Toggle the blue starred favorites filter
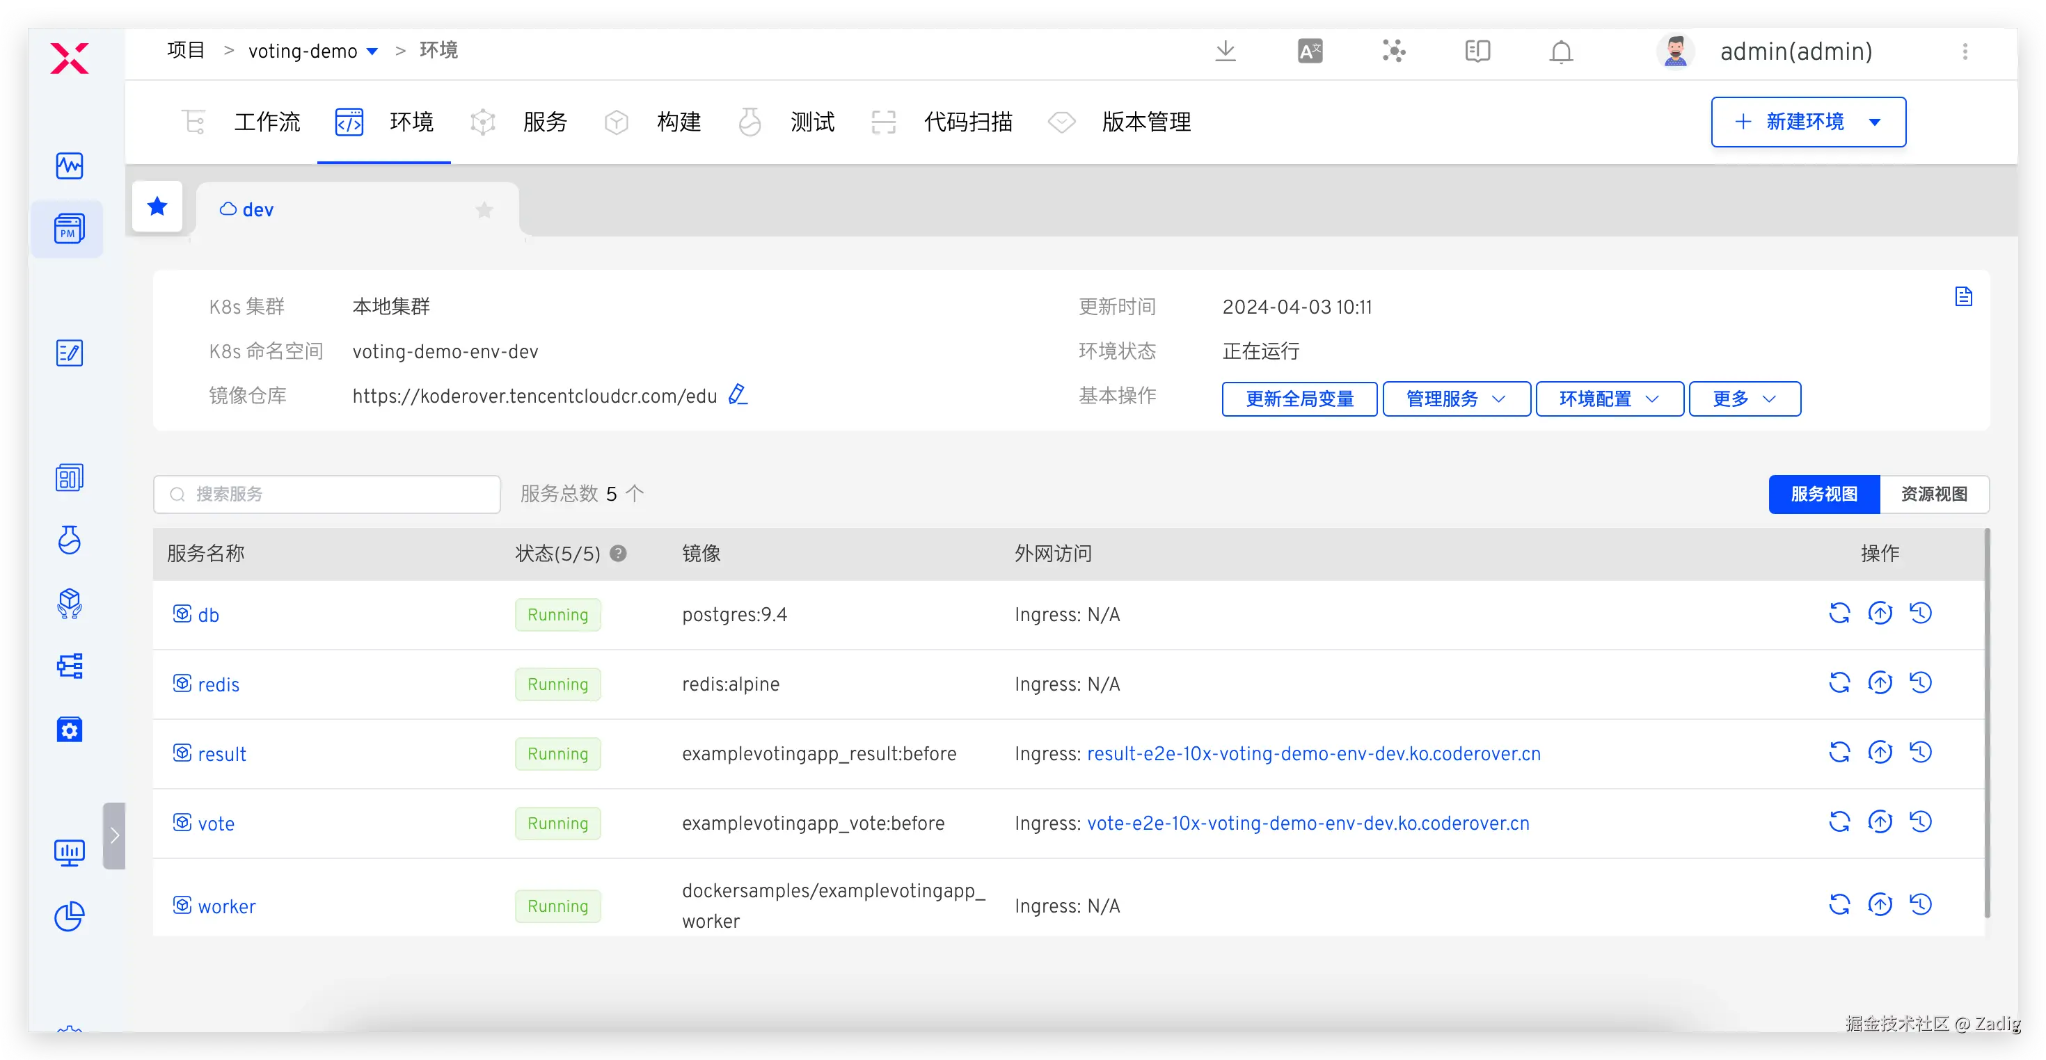Viewport: 2046px width, 1060px height. click(157, 207)
